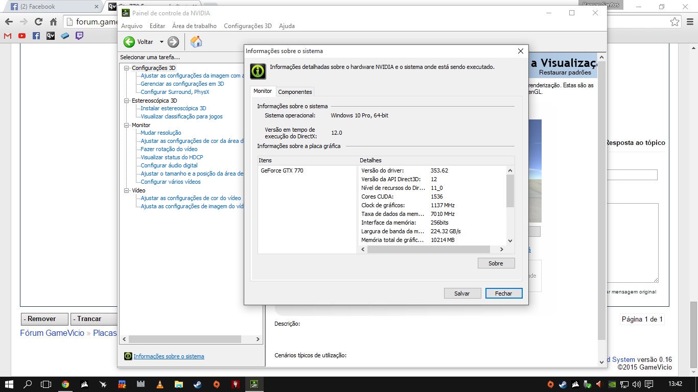Collapse Configurações 3D tree node

[x=127, y=68]
